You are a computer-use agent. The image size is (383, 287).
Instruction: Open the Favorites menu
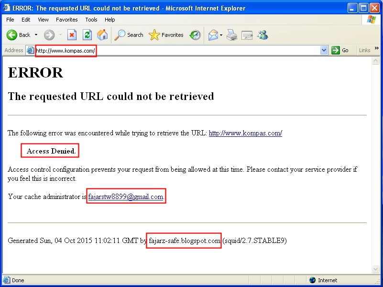pos(66,20)
